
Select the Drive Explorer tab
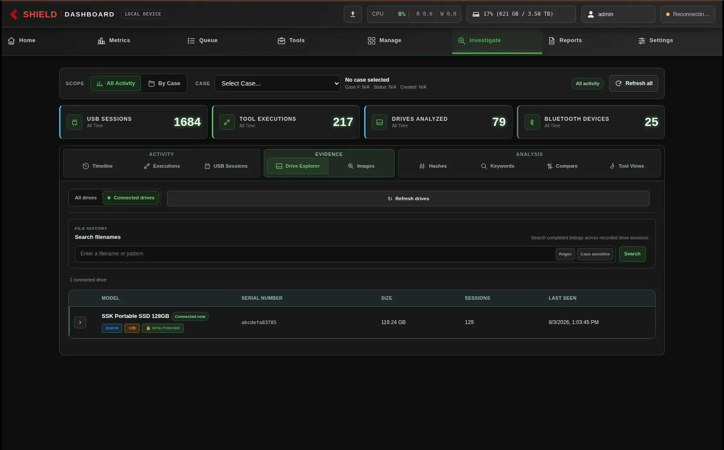(298, 166)
